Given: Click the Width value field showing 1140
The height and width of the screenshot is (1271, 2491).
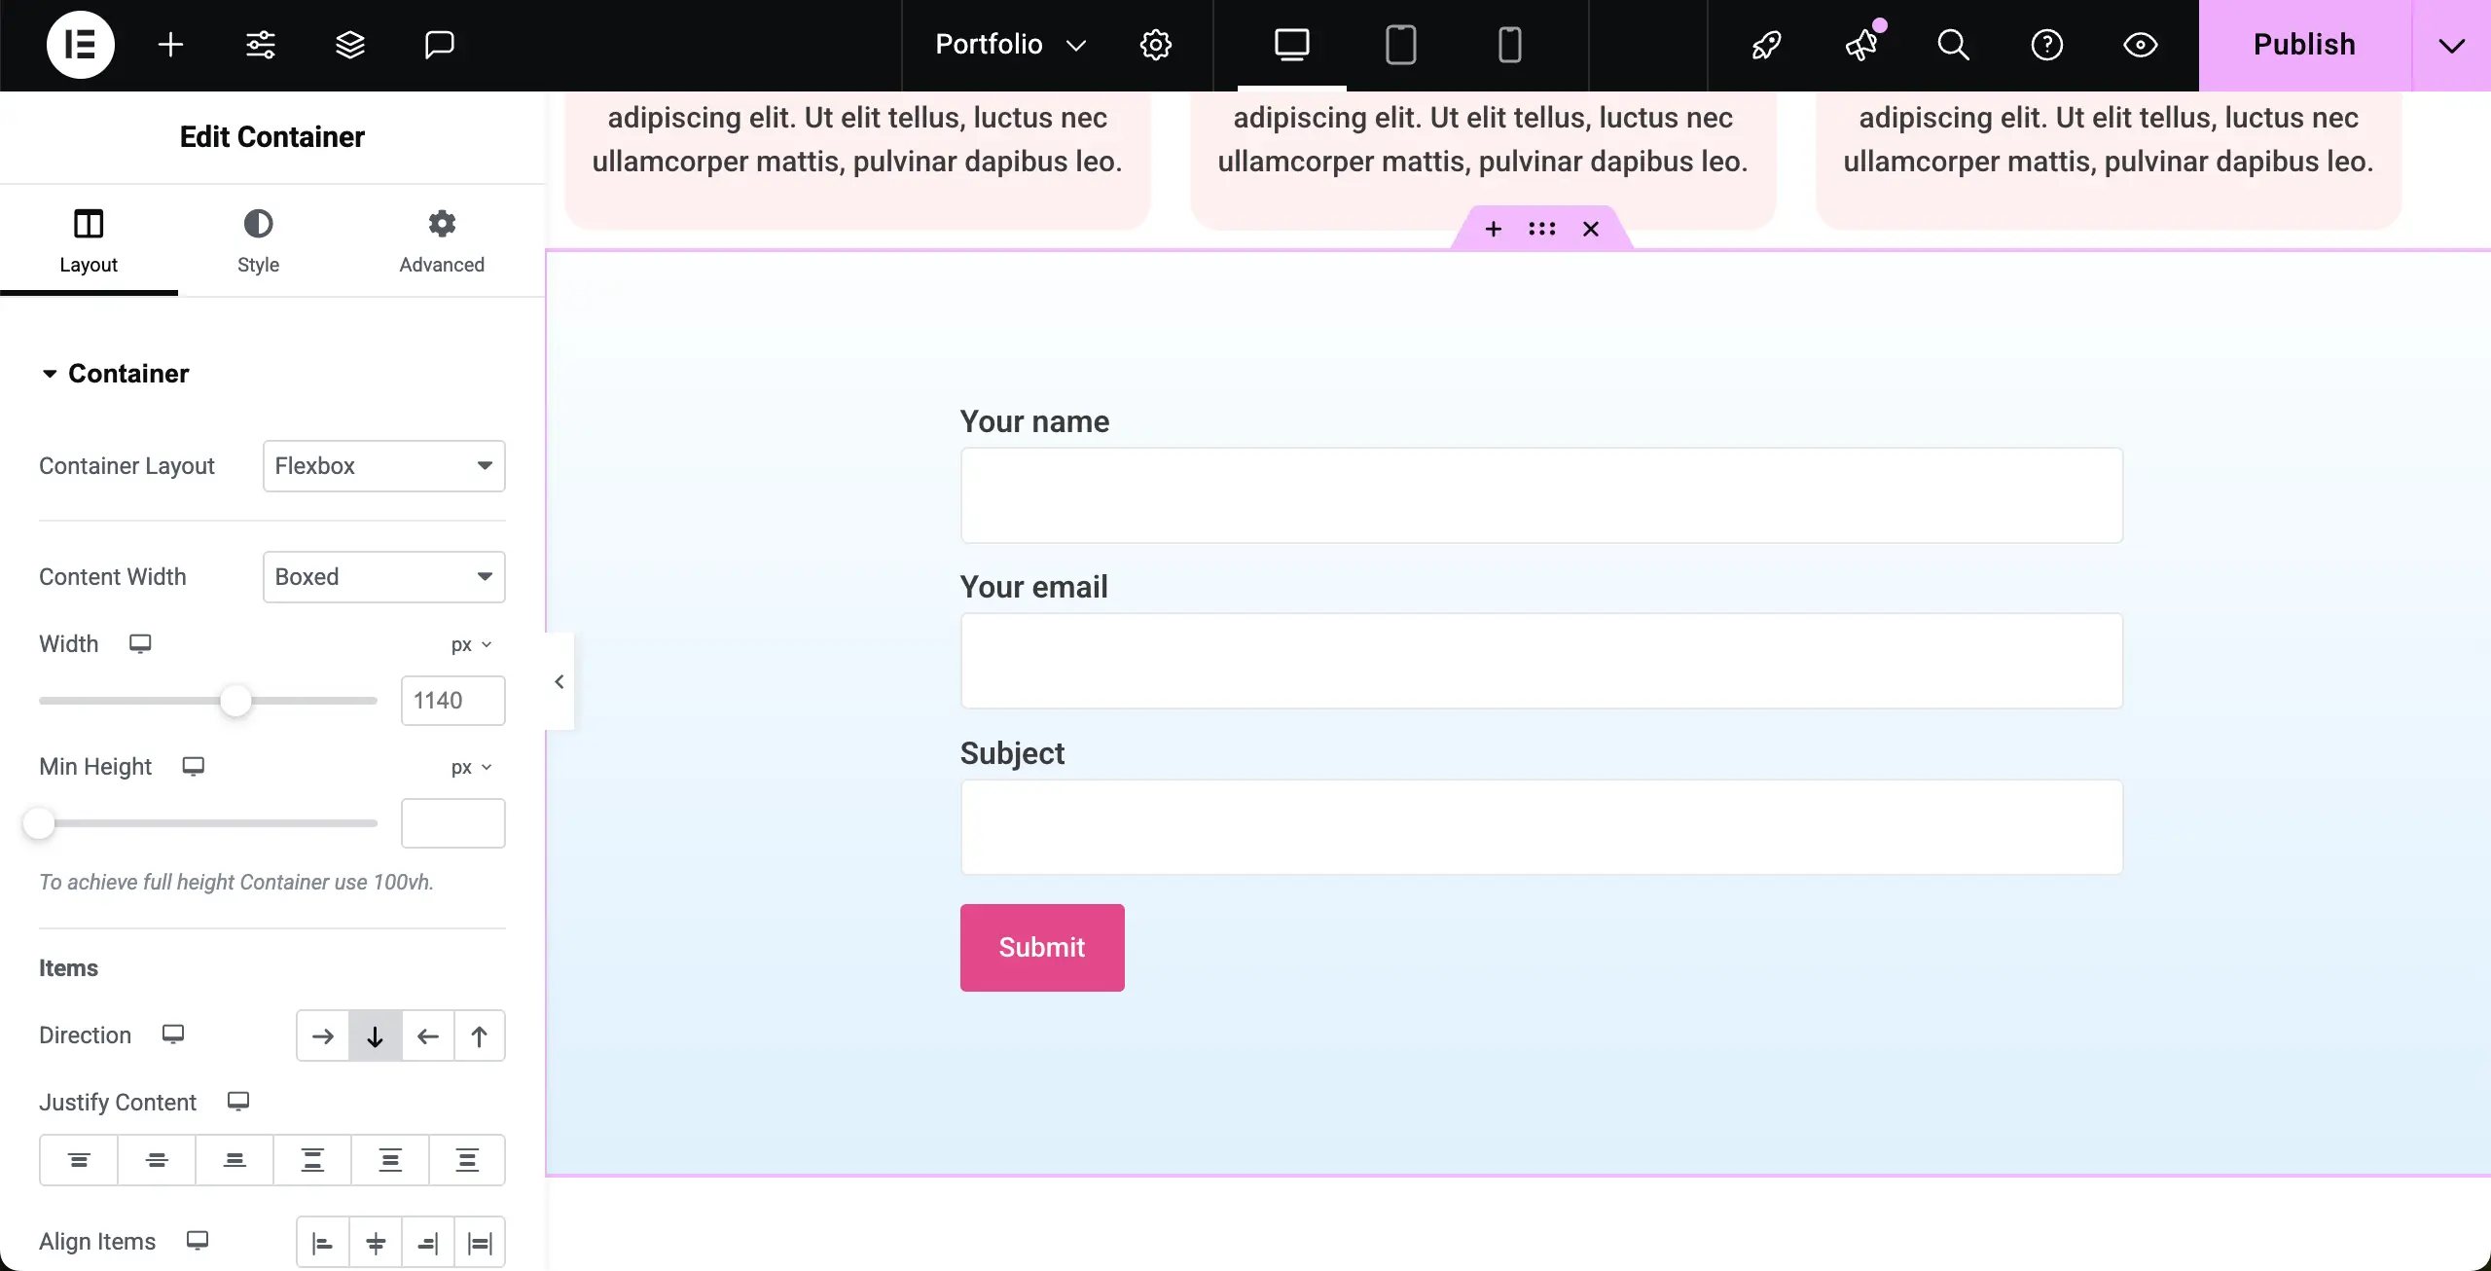Looking at the screenshot, I should [453, 700].
